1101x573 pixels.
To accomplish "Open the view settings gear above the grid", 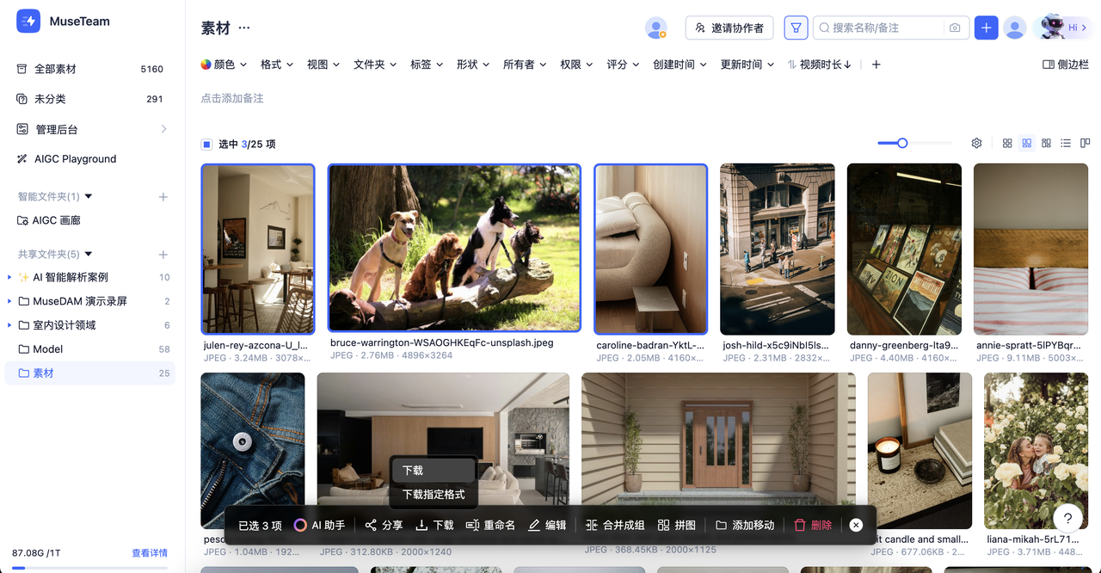I will click(x=976, y=143).
